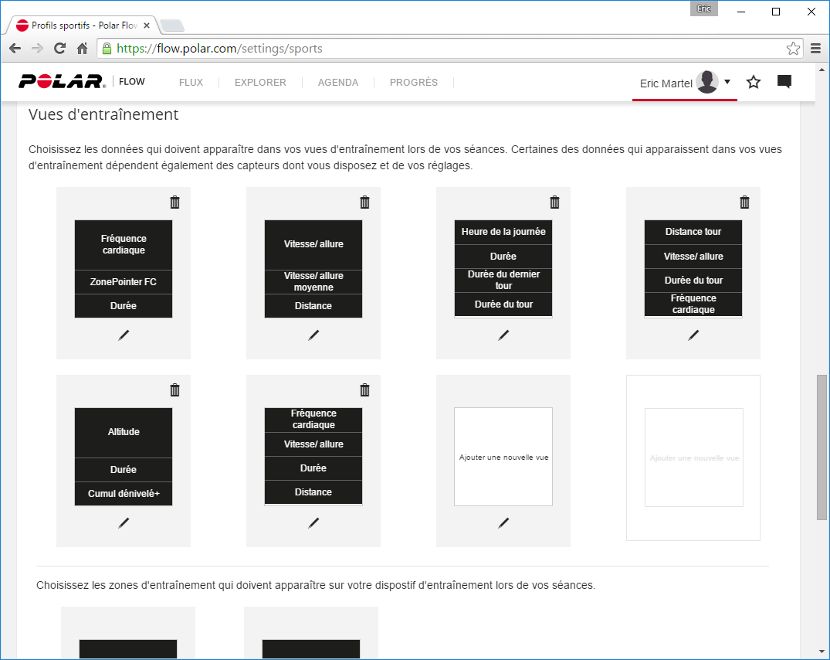
Task: Edit the Distance tour view with pencil
Action: 693,335
